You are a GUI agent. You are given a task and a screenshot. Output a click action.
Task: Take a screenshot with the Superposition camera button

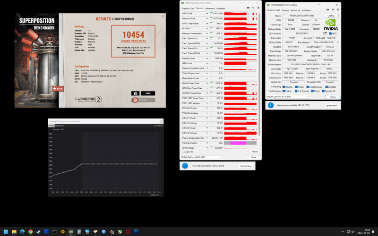pyautogui.click(x=135, y=93)
